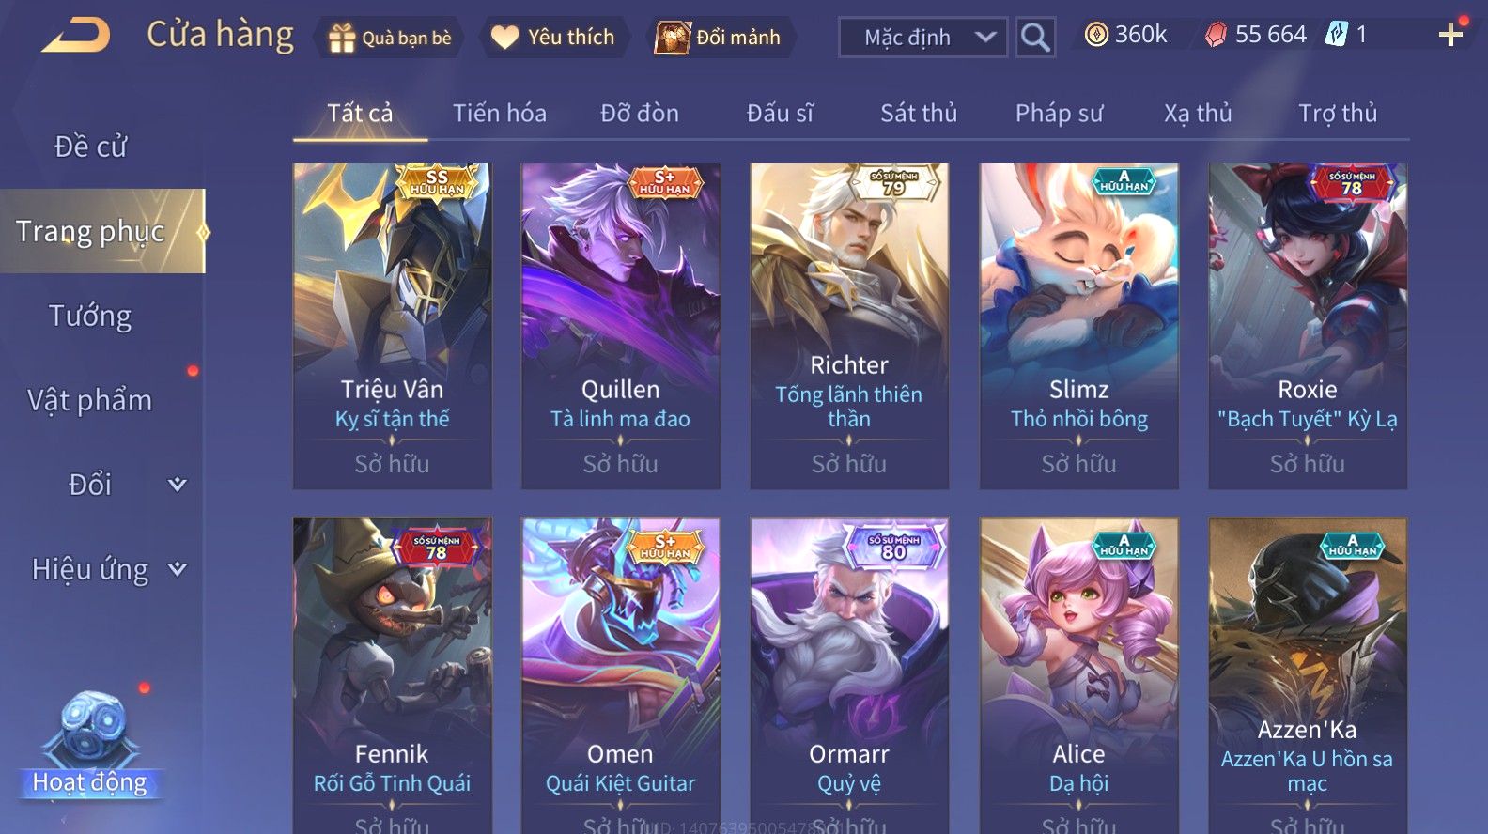
Task: Select Vật phẩm in the sidebar
Action: tap(90, 400)
